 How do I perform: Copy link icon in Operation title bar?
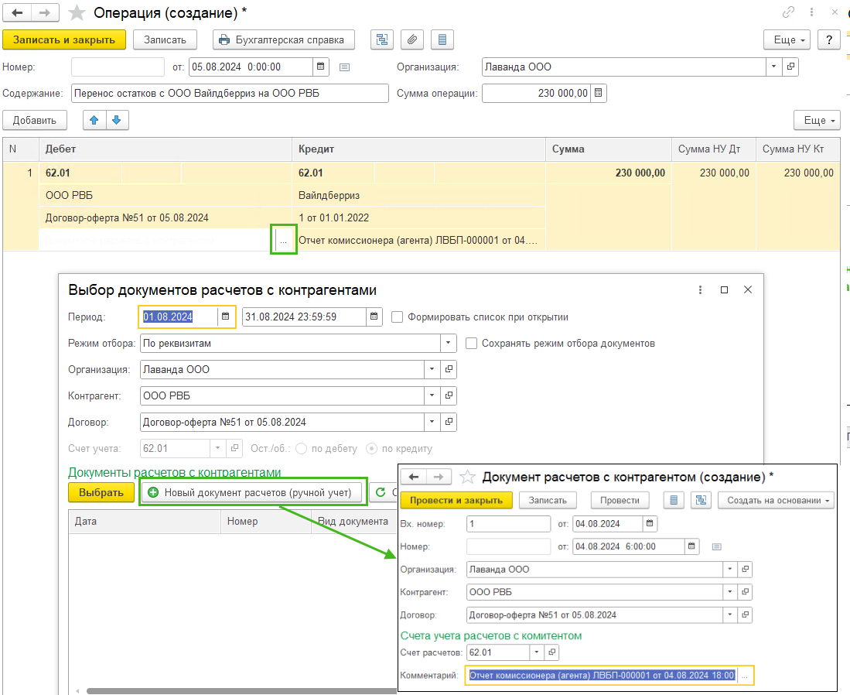[788, 12]
